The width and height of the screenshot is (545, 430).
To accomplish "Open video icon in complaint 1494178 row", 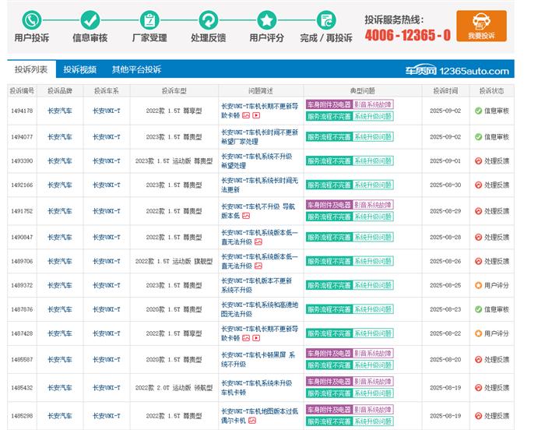I will (x=256, y=115).
